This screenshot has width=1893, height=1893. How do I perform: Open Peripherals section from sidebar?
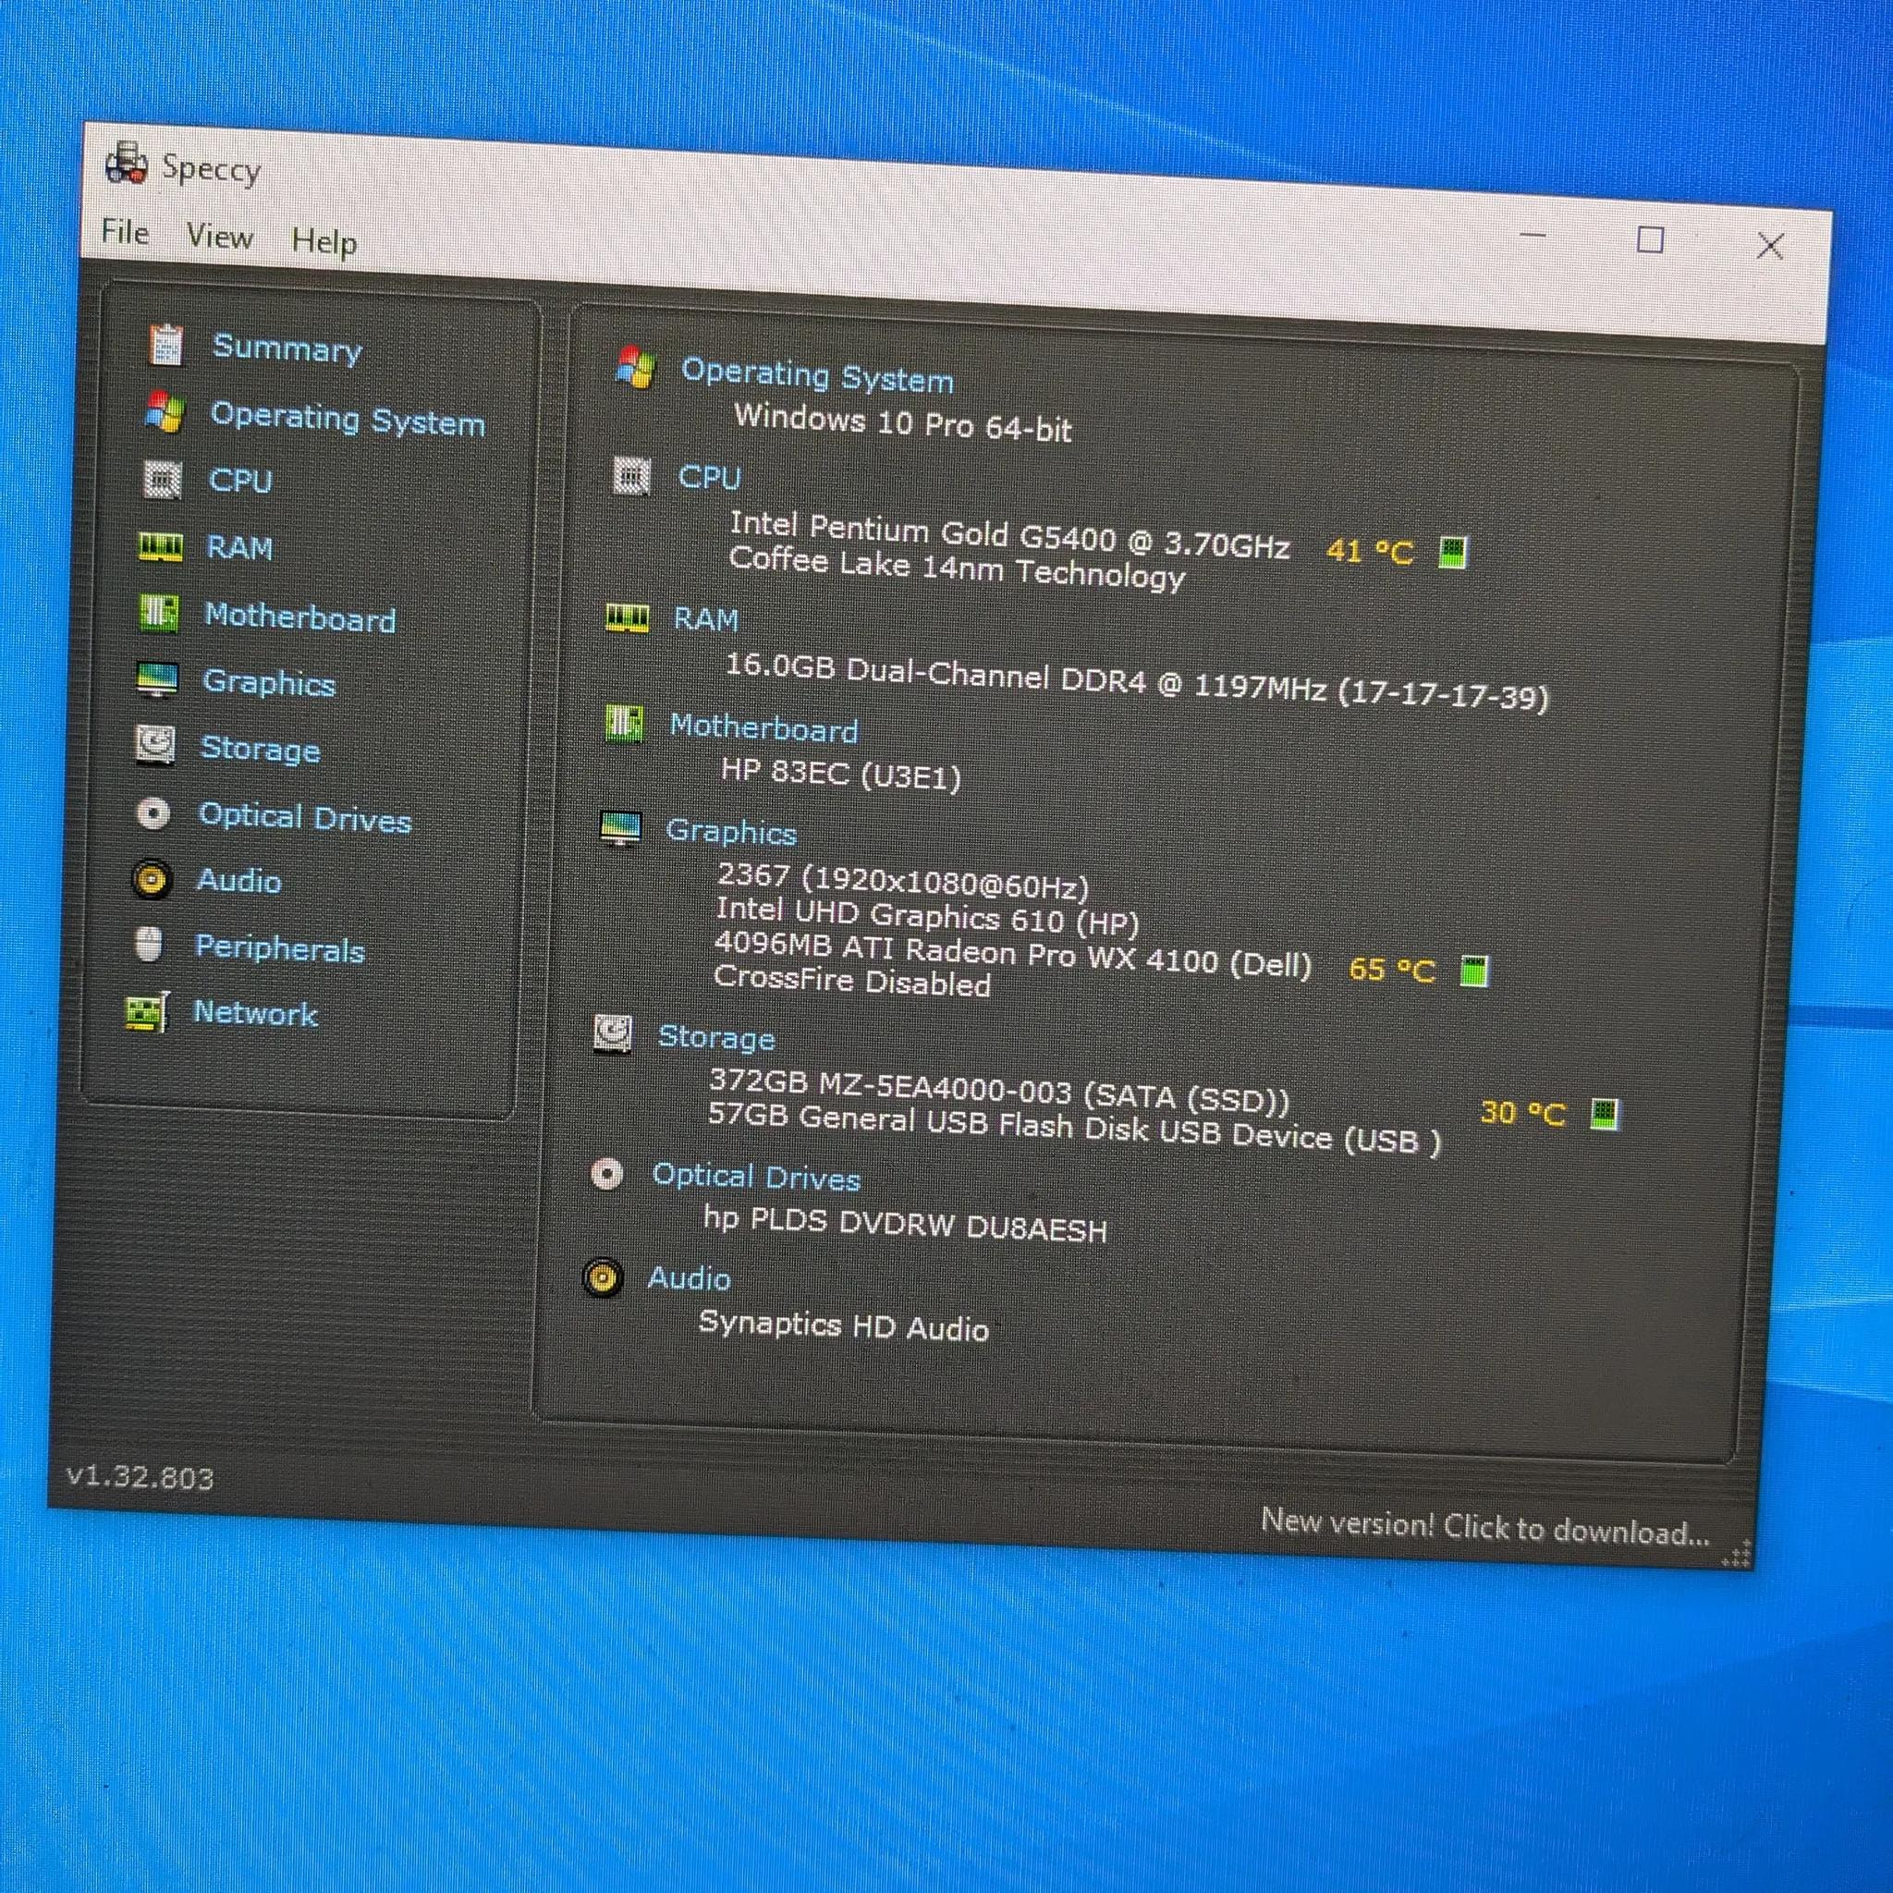pyautogui.click(x=280, y=947)
